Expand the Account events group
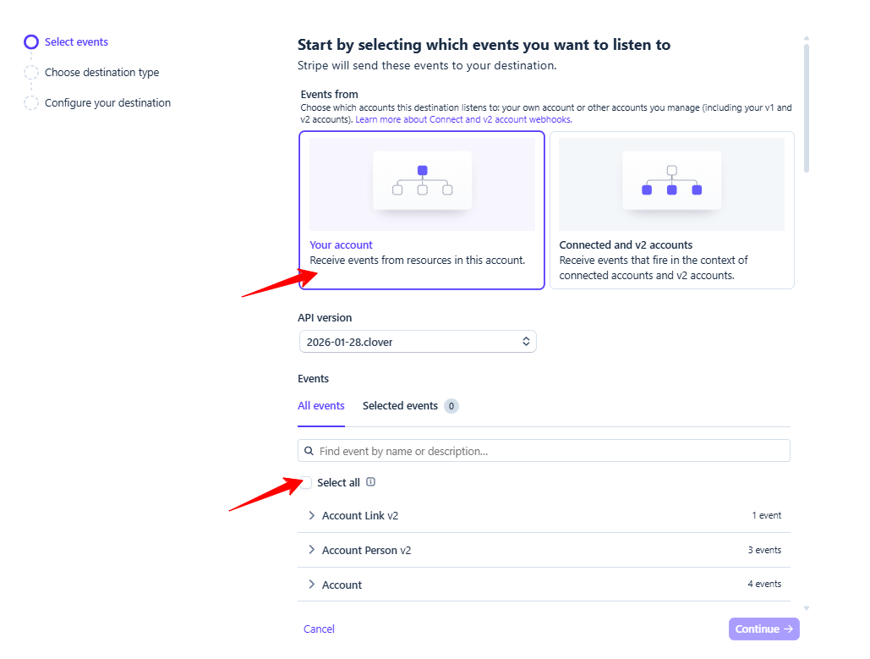This screenshot has width=870, height=659. point(312,585)
